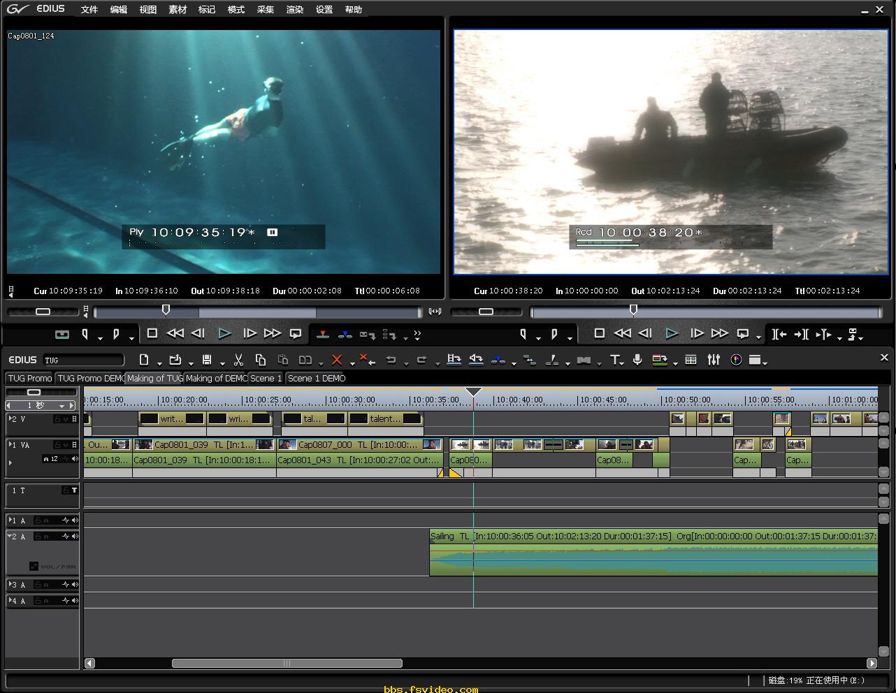Set Out point in Player monitor
Screen dimensions: 896x693
(x=116, y=334)
